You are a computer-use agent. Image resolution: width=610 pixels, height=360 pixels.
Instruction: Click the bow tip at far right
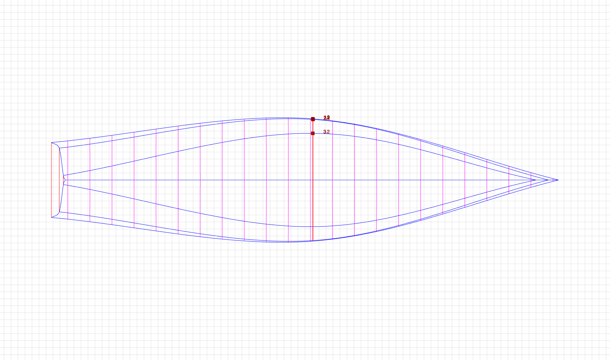(x=558, y=180)
